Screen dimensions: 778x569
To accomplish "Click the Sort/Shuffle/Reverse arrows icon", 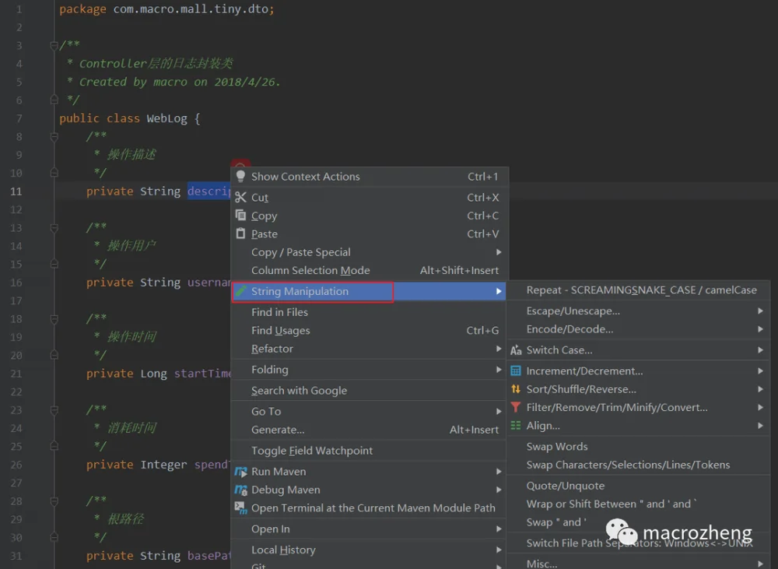I will pyautogui.click(x=516, y=388).
